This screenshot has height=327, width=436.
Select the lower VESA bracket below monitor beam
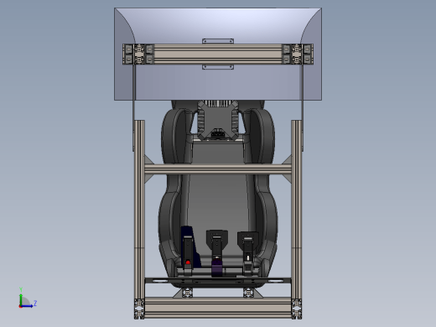coord(218,67)
